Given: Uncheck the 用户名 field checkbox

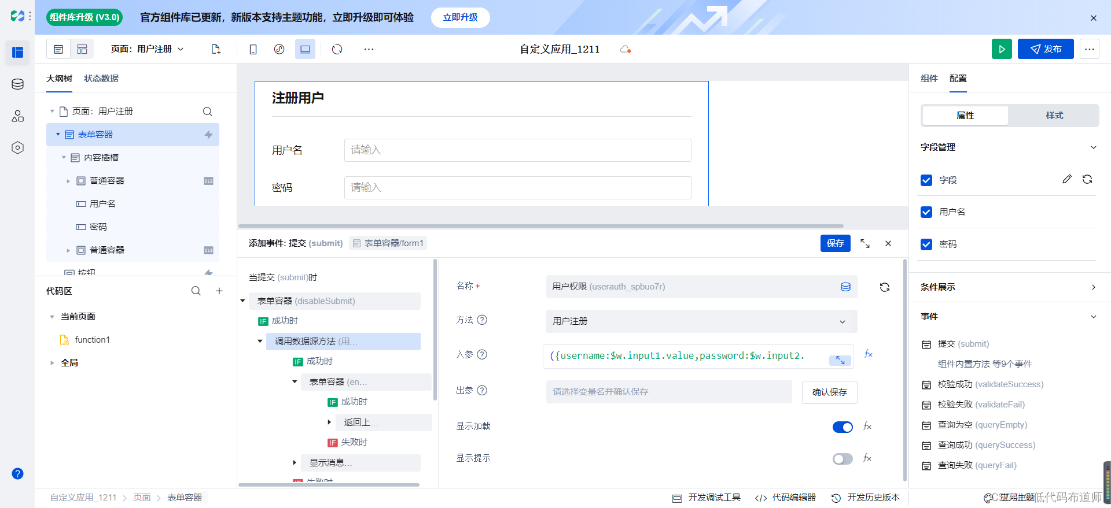Looking at the screenshot, I should pyautogui.click(x=926, y=212).
